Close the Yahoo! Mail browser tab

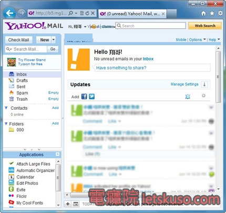[163, 14]
